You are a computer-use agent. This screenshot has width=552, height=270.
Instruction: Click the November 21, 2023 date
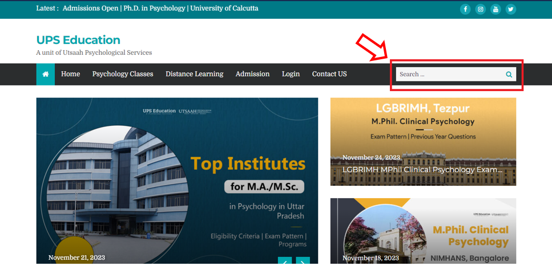(76, 257)
